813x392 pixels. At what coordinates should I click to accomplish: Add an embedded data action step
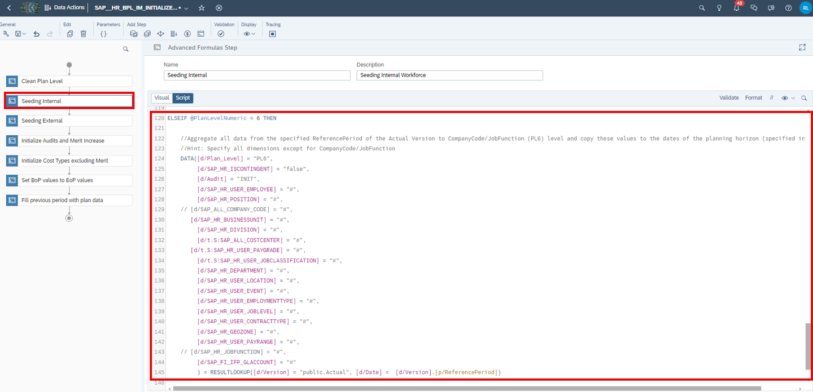pyautogui.click(x=174, y=34)
